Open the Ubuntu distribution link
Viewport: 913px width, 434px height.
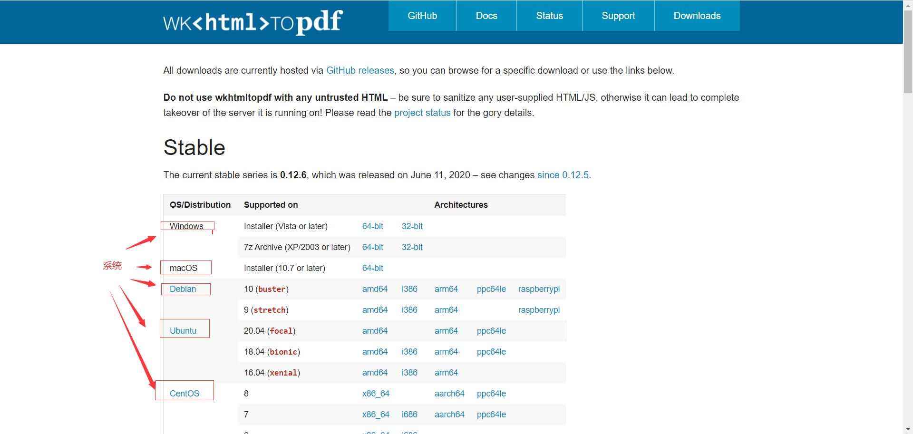[183, 331]
